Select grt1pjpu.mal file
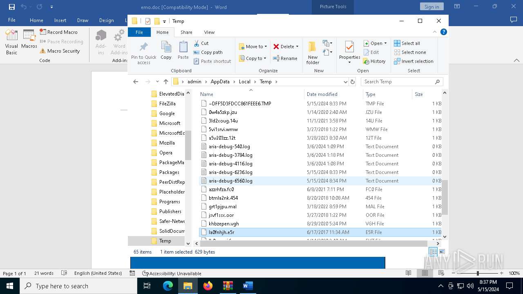The width and height of the screenshot is (523, 294). pyautogui.click(x=320, y=207)
